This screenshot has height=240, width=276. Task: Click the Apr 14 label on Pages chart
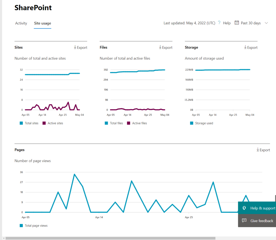(x=99, y=217)
